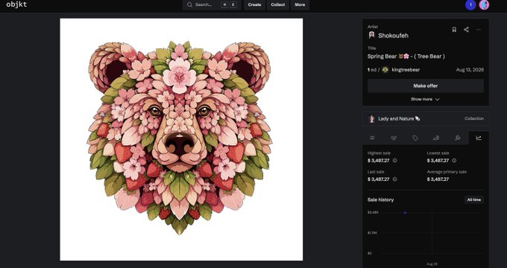This screenshot has width=507, height=268.
Task: Switch to the listings price-tag tab
Action: [x=415, y=138]
